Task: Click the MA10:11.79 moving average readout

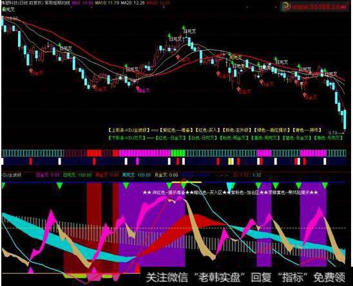Action: [107, 3]
